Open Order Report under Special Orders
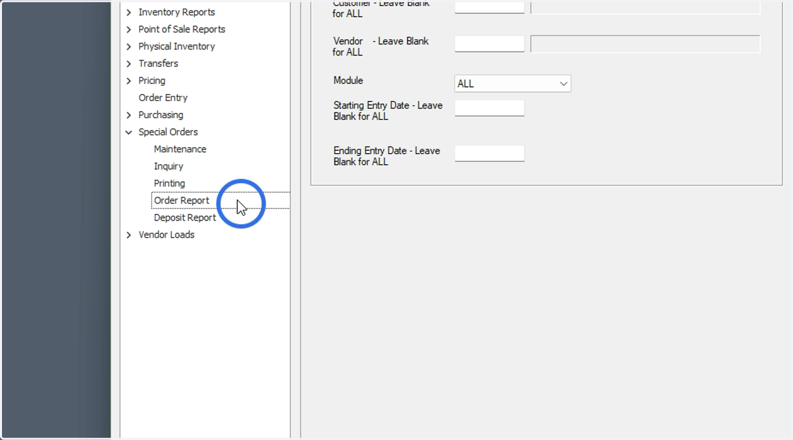793x440 pixels. [182, 201]
